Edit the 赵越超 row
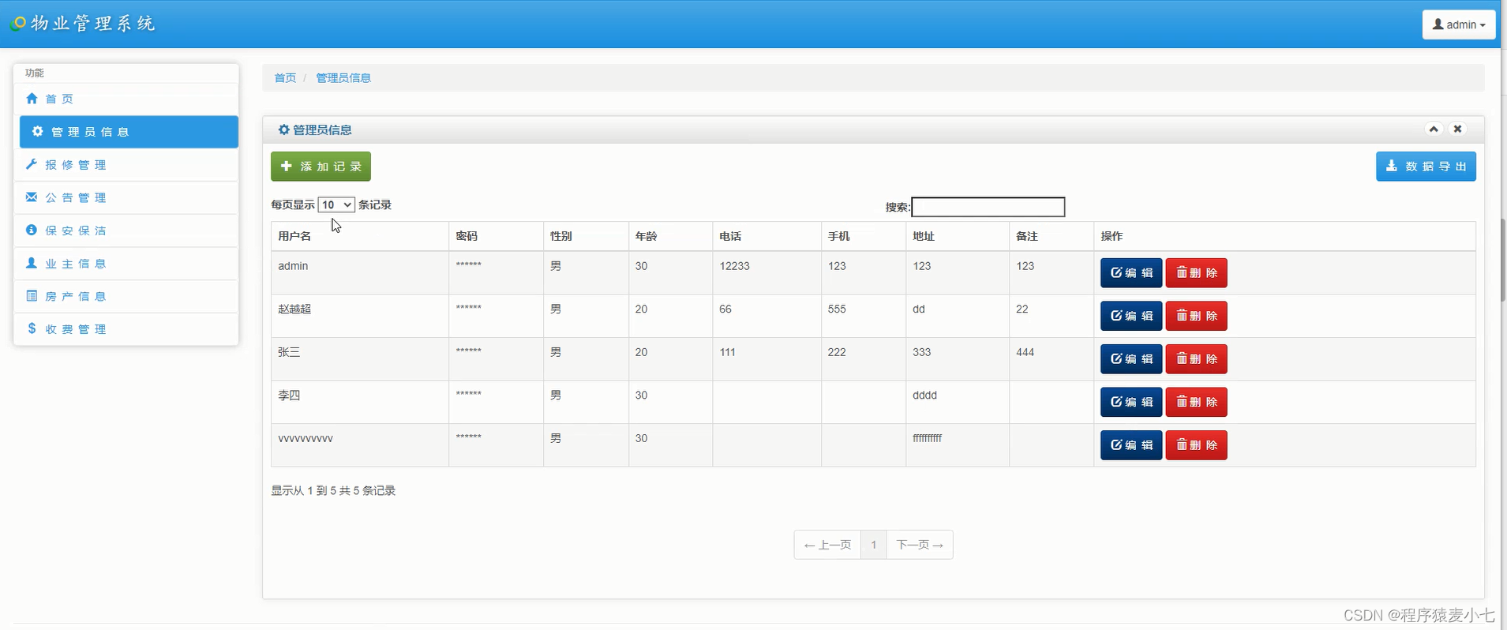This screenshot has width=1507, height=630. coord(1131,316)
